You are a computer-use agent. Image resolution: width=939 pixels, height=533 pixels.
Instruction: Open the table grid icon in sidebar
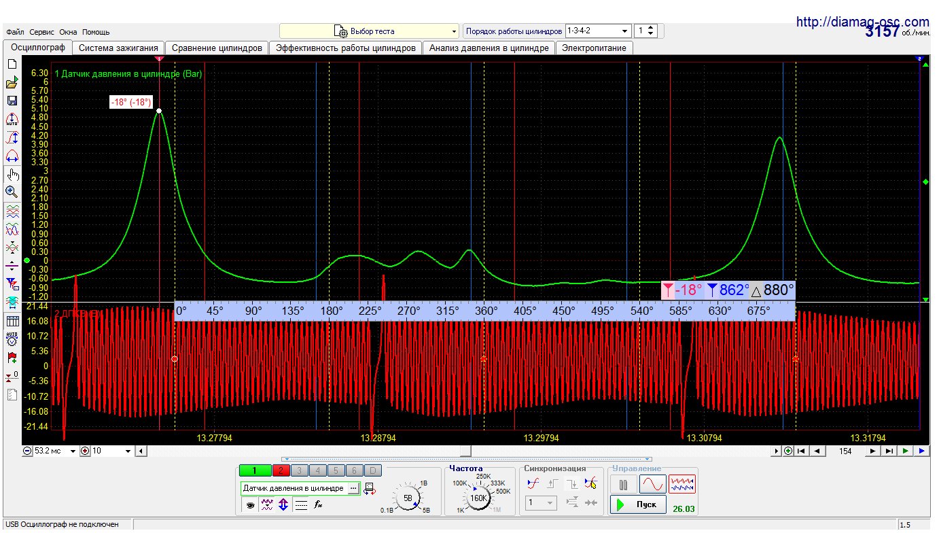coord(12,320)
